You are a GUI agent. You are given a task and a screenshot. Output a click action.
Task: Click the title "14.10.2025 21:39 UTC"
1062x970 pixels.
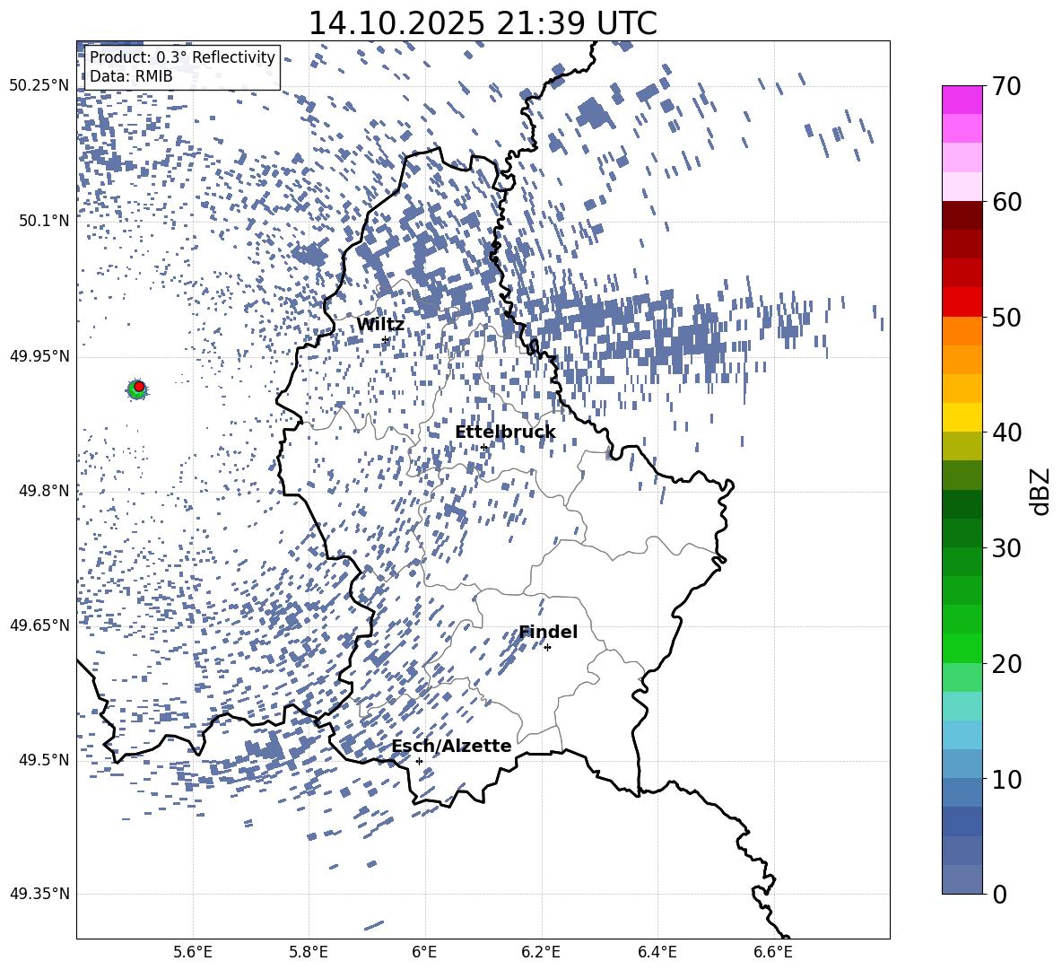pyautogui.click(x=483, y=23)
